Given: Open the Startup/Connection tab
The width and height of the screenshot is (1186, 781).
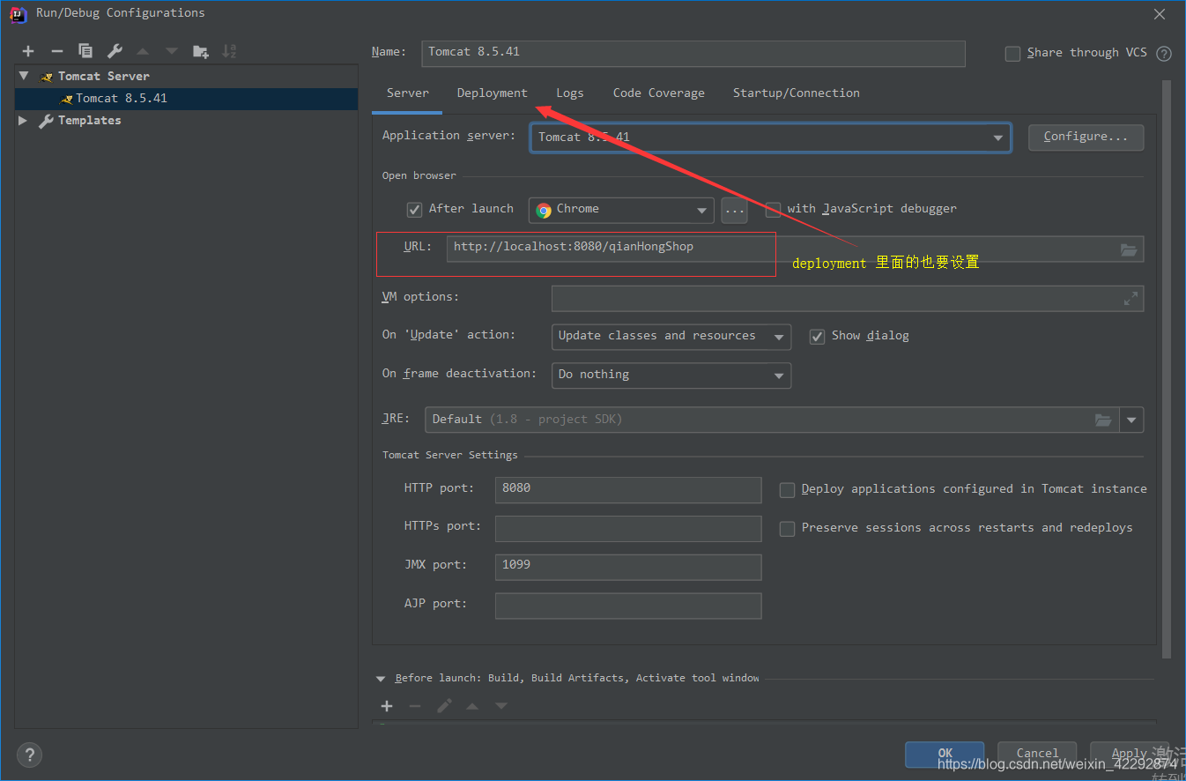Looking at the screenshot, I should [796, 93].
